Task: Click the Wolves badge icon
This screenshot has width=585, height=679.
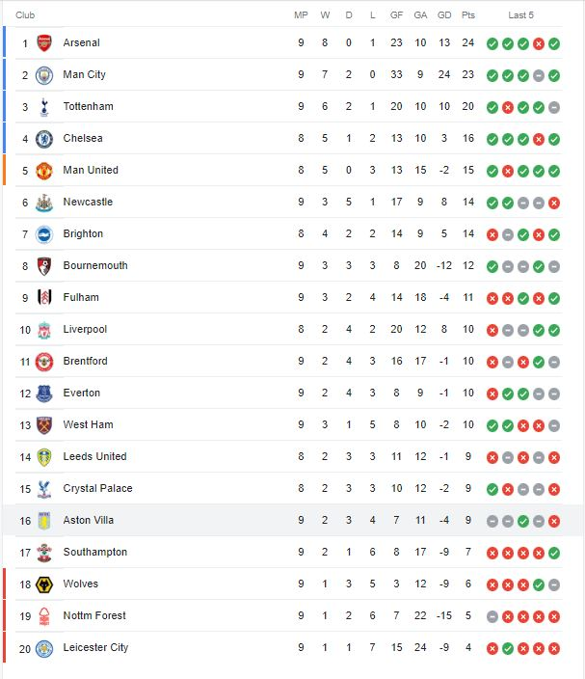Action: click(44, 584)
